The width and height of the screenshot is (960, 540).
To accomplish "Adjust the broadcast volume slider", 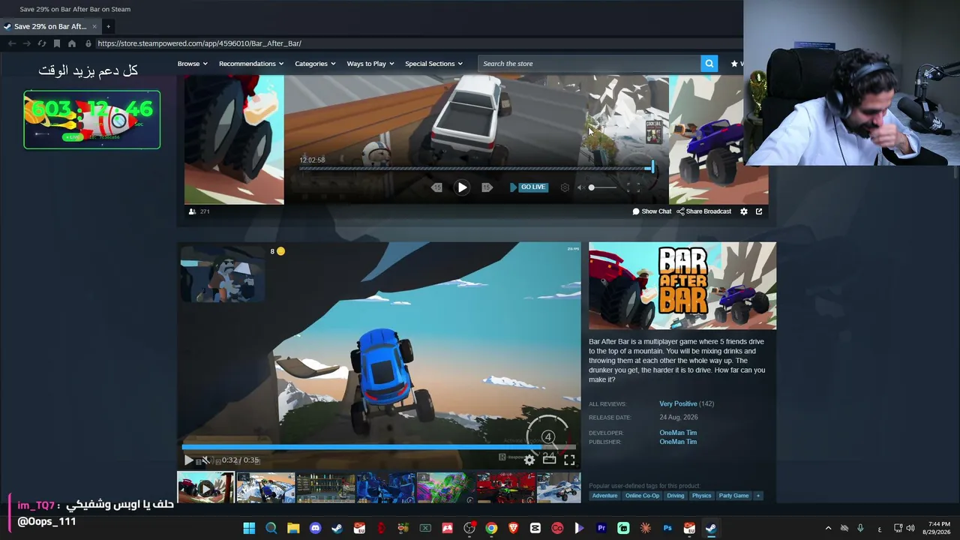I will pyautogui.click(x=604, y=187).
